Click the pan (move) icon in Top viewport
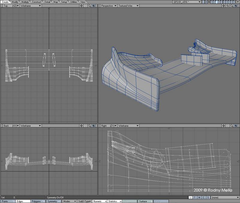240x203 pixels. point(81,6)
